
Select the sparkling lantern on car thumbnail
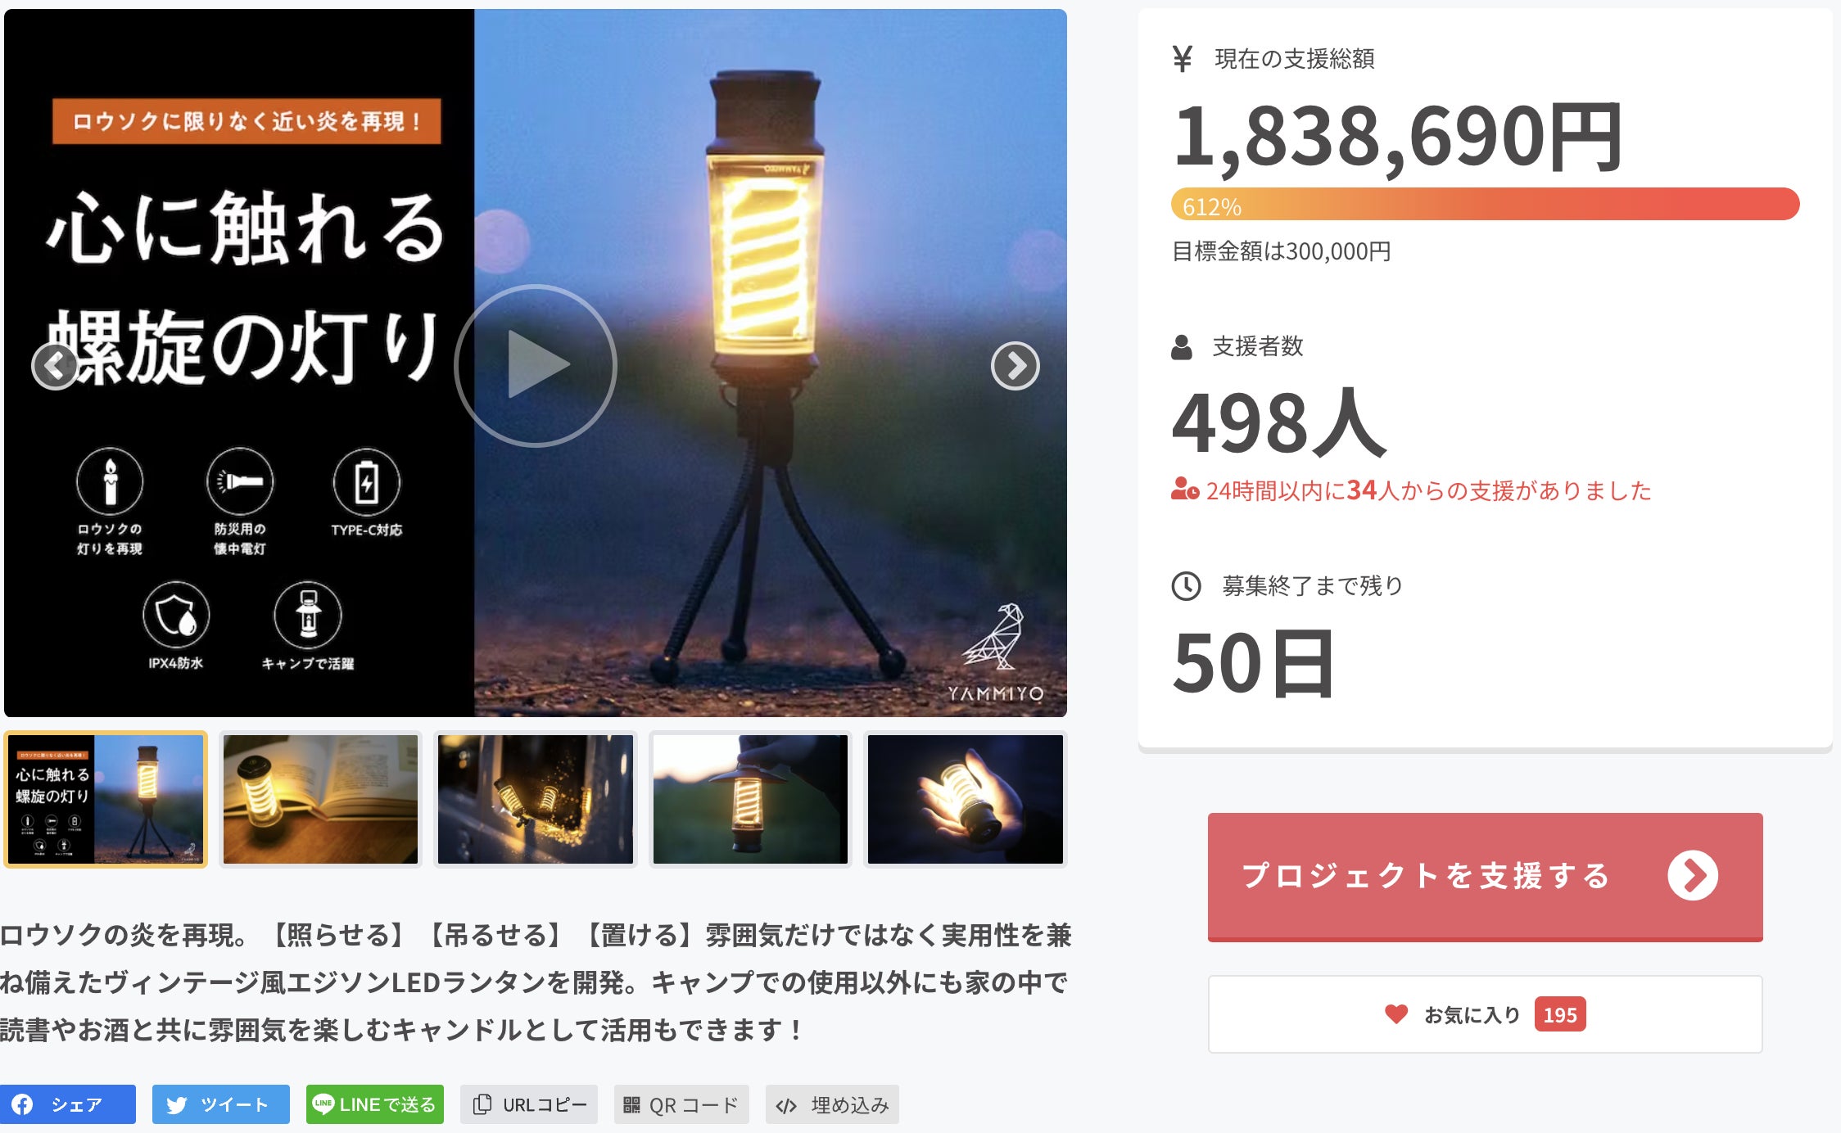[x=536, y=799]
